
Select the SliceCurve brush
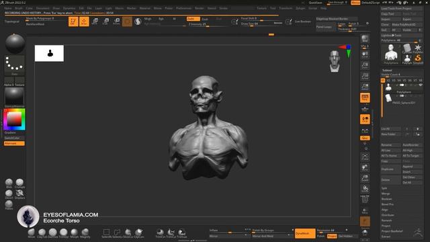[128, 233]
